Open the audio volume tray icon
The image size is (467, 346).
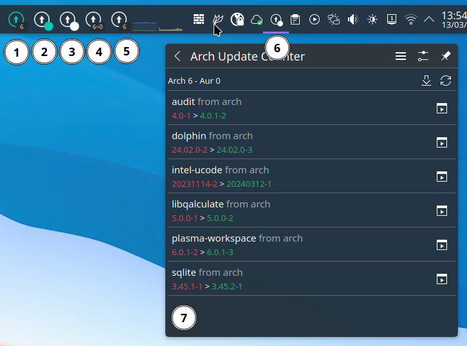click(x=353, y=20)
